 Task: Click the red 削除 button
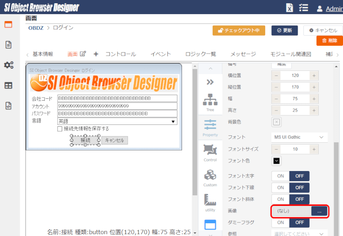[329, 41]
